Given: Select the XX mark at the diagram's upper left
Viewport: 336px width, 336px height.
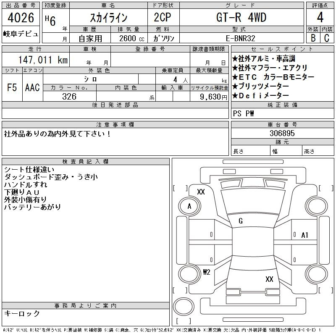Looking at the screenshot, I should [201, 192].
